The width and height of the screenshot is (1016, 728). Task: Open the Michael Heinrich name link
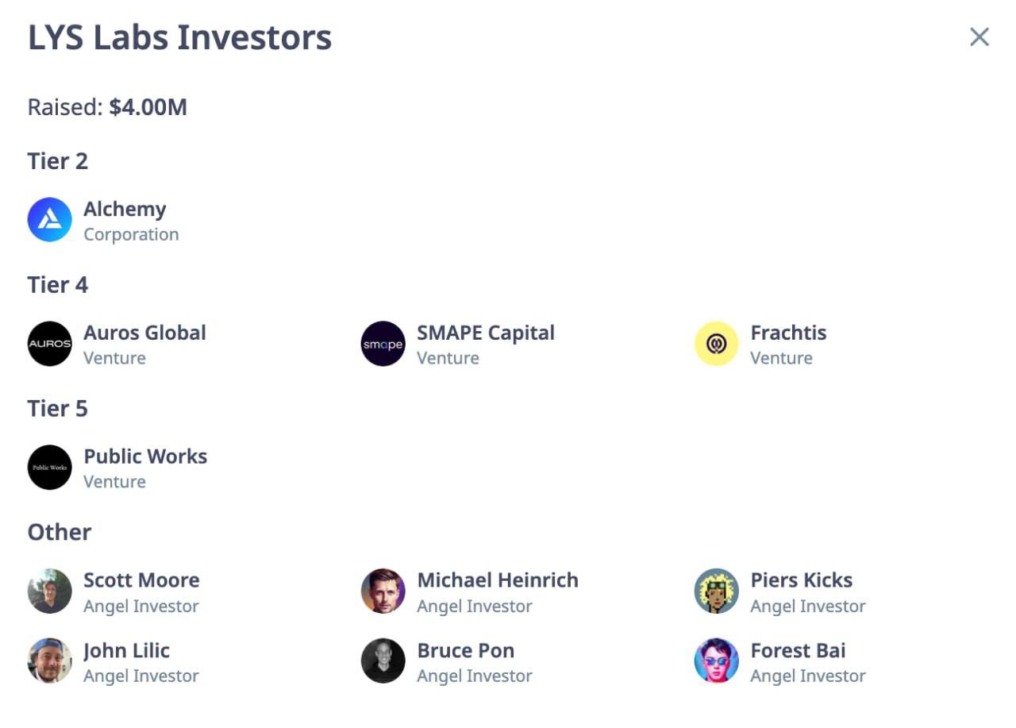(x=498, y=580)
